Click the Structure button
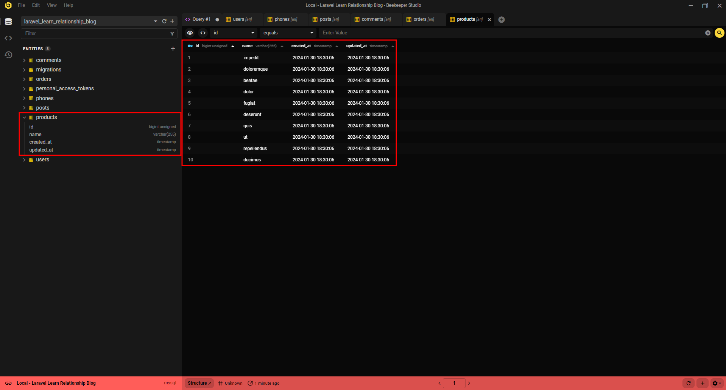Screen dimensions: 726x390 199,383
